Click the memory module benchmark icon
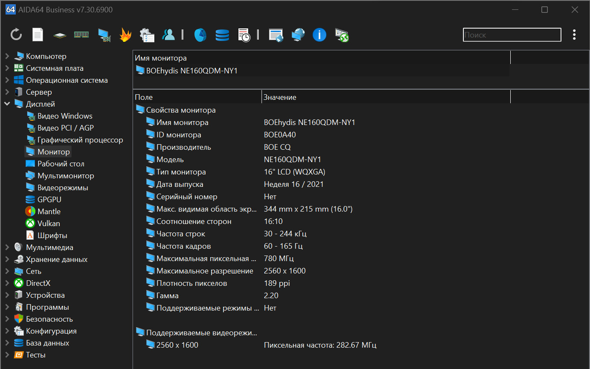Image resolution: width=590 pixels, height=369 pixels. pos(81,35)
